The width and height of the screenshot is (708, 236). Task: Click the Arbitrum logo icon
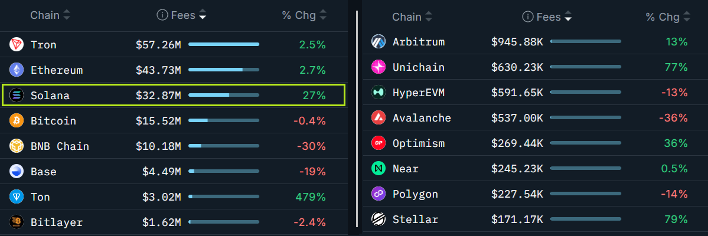(x=379, y=42)
